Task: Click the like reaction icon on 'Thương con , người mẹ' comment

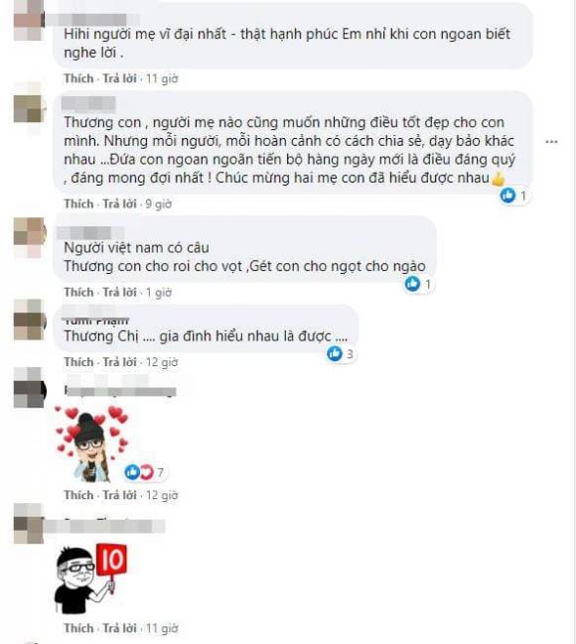Action: 507,195
